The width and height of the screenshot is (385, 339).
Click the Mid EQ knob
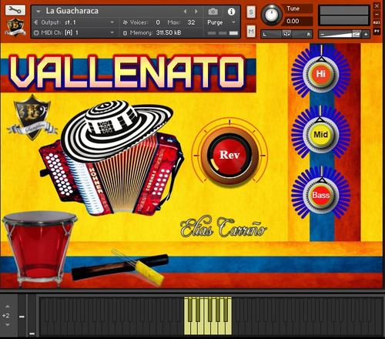[320, 134]
